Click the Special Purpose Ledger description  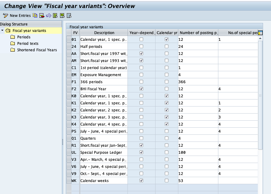tap(104, 153)
